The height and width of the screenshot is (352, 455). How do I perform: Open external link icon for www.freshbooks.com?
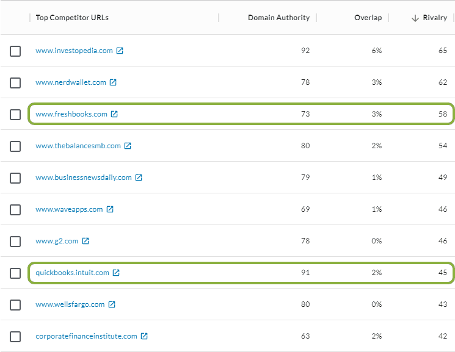[x=114, y=114]
